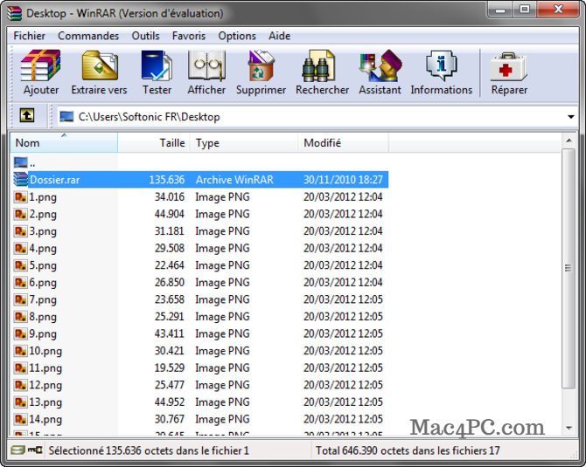
Task: Click the Tester toolbar icon
Action: 157,65
